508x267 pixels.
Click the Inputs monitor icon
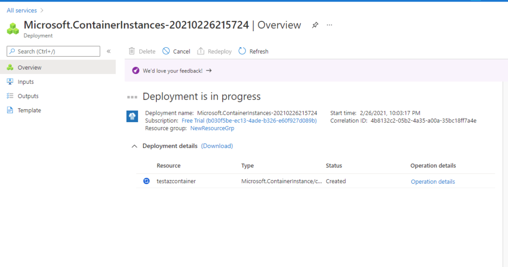click(x=10, y=82)
